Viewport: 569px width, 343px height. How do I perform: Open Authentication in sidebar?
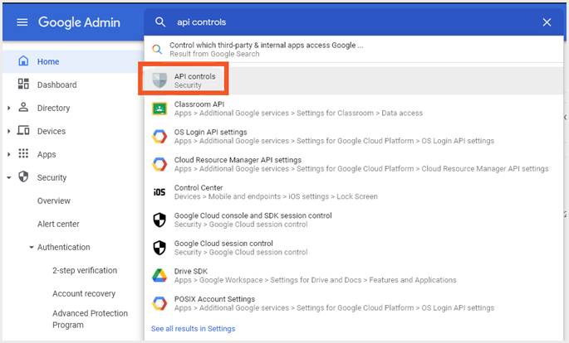pyautogui.click(x=63, y=247)
